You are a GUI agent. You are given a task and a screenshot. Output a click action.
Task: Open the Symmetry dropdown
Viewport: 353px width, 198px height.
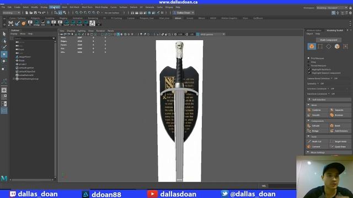(x=313, y=84)
